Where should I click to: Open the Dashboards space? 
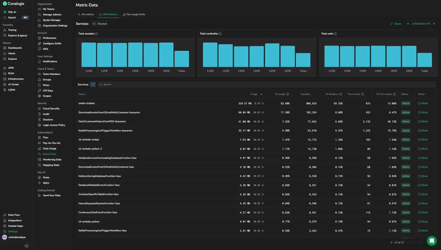pyautogui.click(x=15, y=48)
